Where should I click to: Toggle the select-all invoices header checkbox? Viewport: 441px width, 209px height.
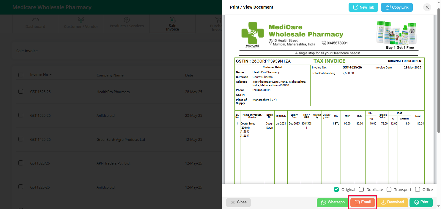point(21,75)
